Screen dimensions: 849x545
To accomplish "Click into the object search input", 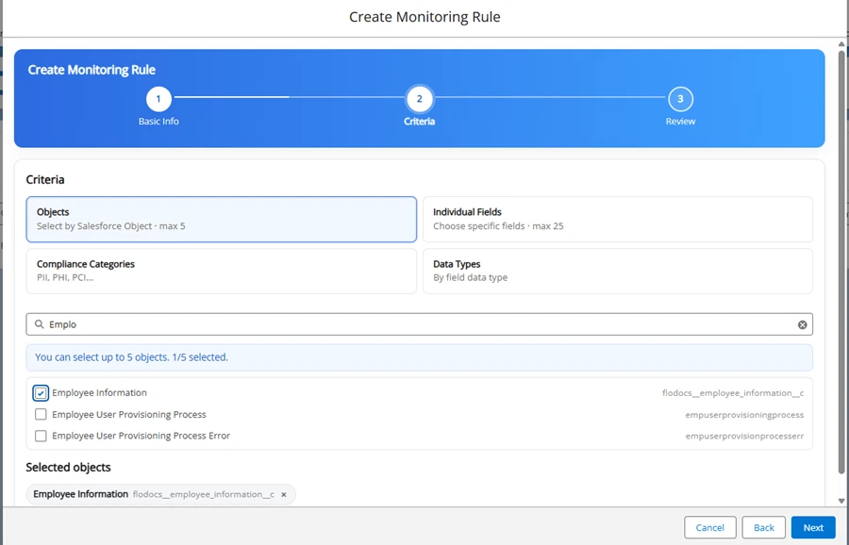I will click(x=415, y=324).
